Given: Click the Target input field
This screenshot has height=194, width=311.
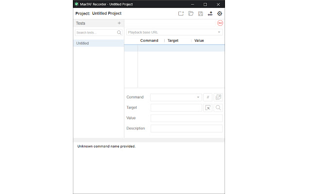Looking at the screenshot, I should [x=176, y=108].
